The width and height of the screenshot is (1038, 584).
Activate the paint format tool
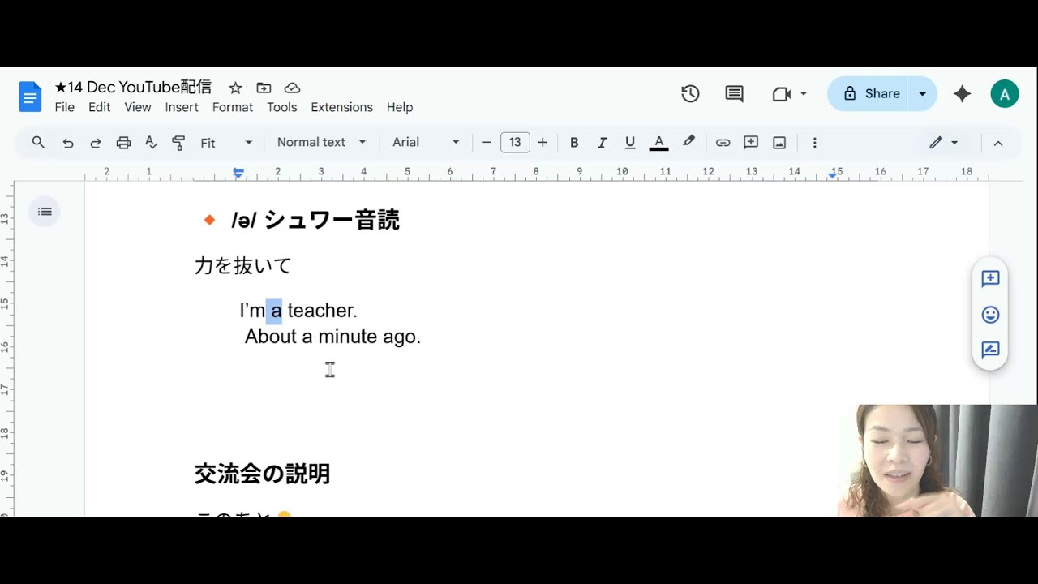coord(179,143)
